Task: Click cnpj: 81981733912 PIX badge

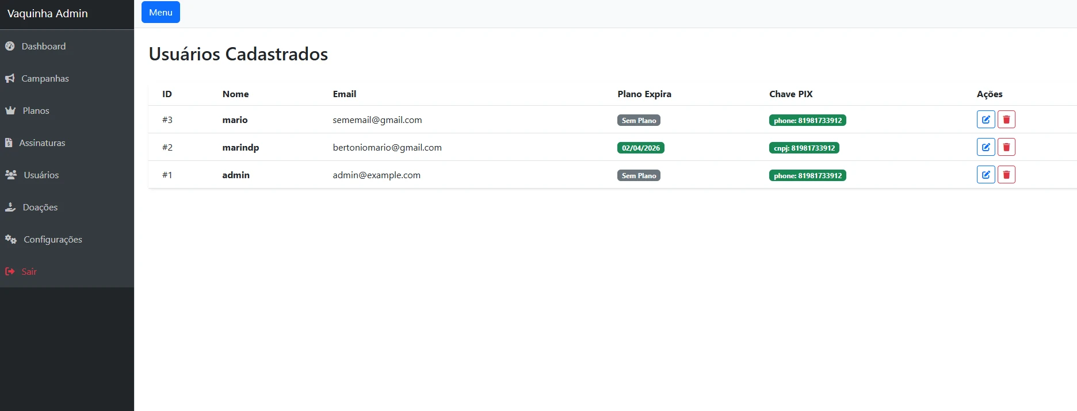Action: click(x=804, y=148)
